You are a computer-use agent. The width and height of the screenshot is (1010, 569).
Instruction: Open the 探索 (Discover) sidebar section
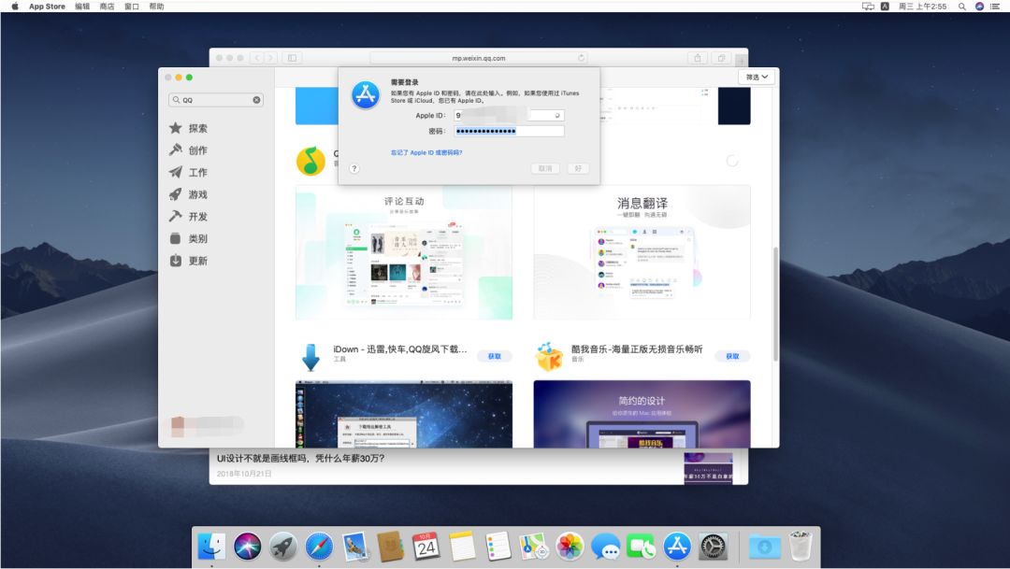click(x=189, y=128)
